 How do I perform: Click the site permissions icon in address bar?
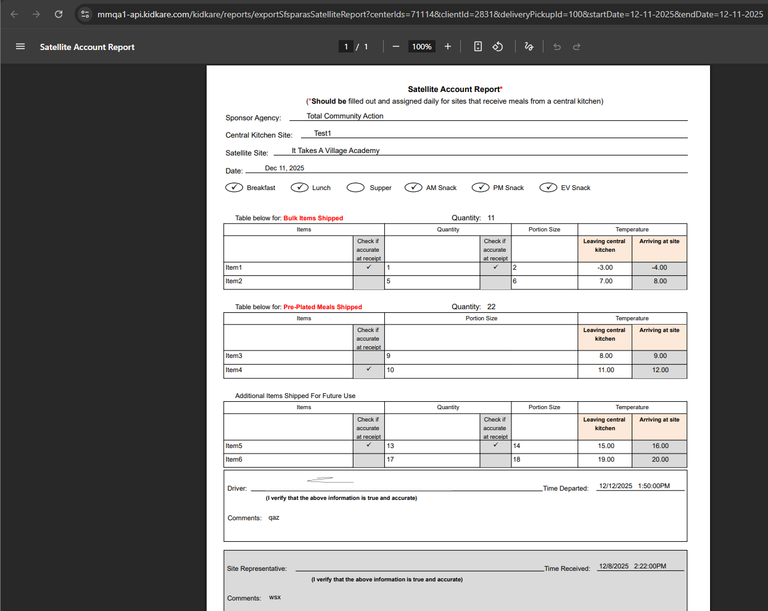(83, 14)
